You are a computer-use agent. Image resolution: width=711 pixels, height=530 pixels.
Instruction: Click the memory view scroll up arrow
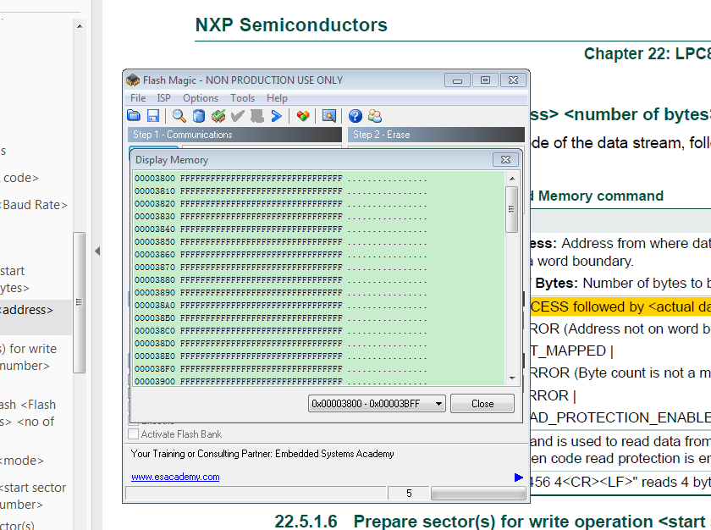pos(512,179)
